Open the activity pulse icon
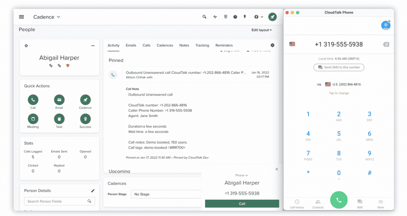This screenshot has width=407, height=216. pos(215,17)
